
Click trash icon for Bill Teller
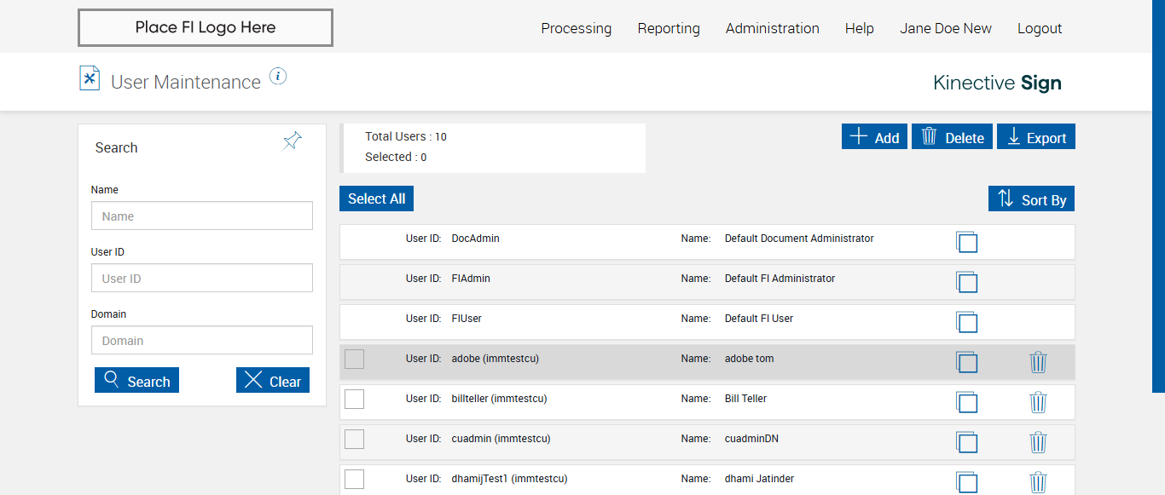(x=1038, y=402)
